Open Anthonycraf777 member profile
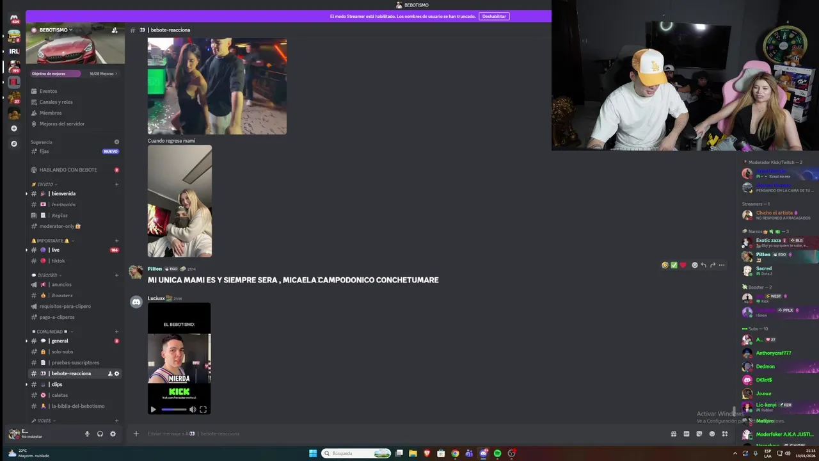 [x=773, y=353]
